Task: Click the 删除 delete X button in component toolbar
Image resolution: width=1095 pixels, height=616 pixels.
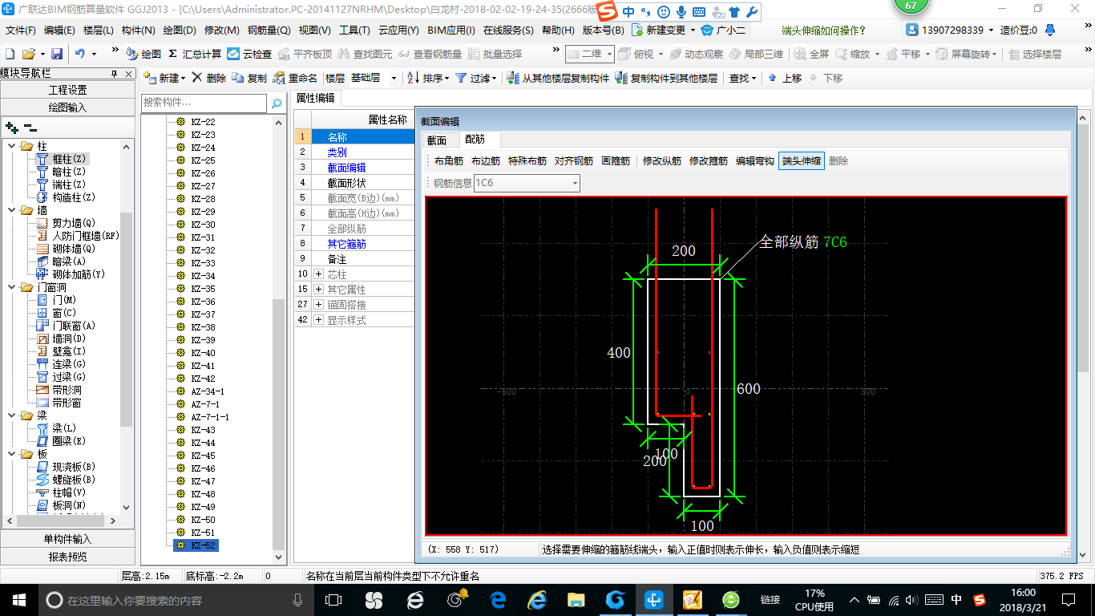Action: 208,78
